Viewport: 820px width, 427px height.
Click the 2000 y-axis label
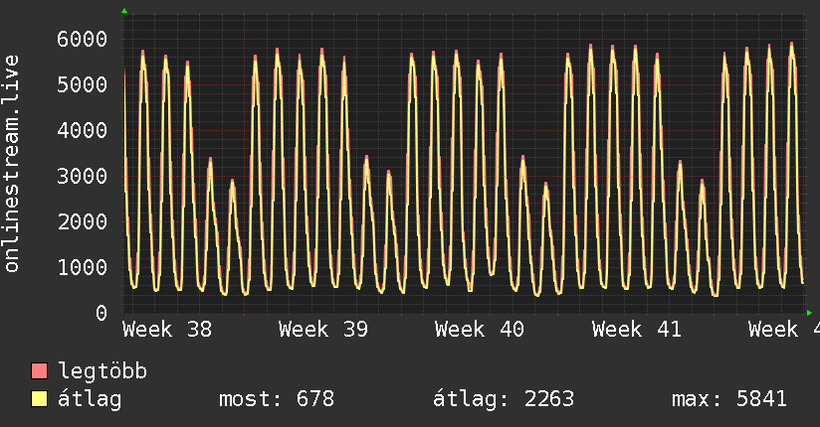83,221
